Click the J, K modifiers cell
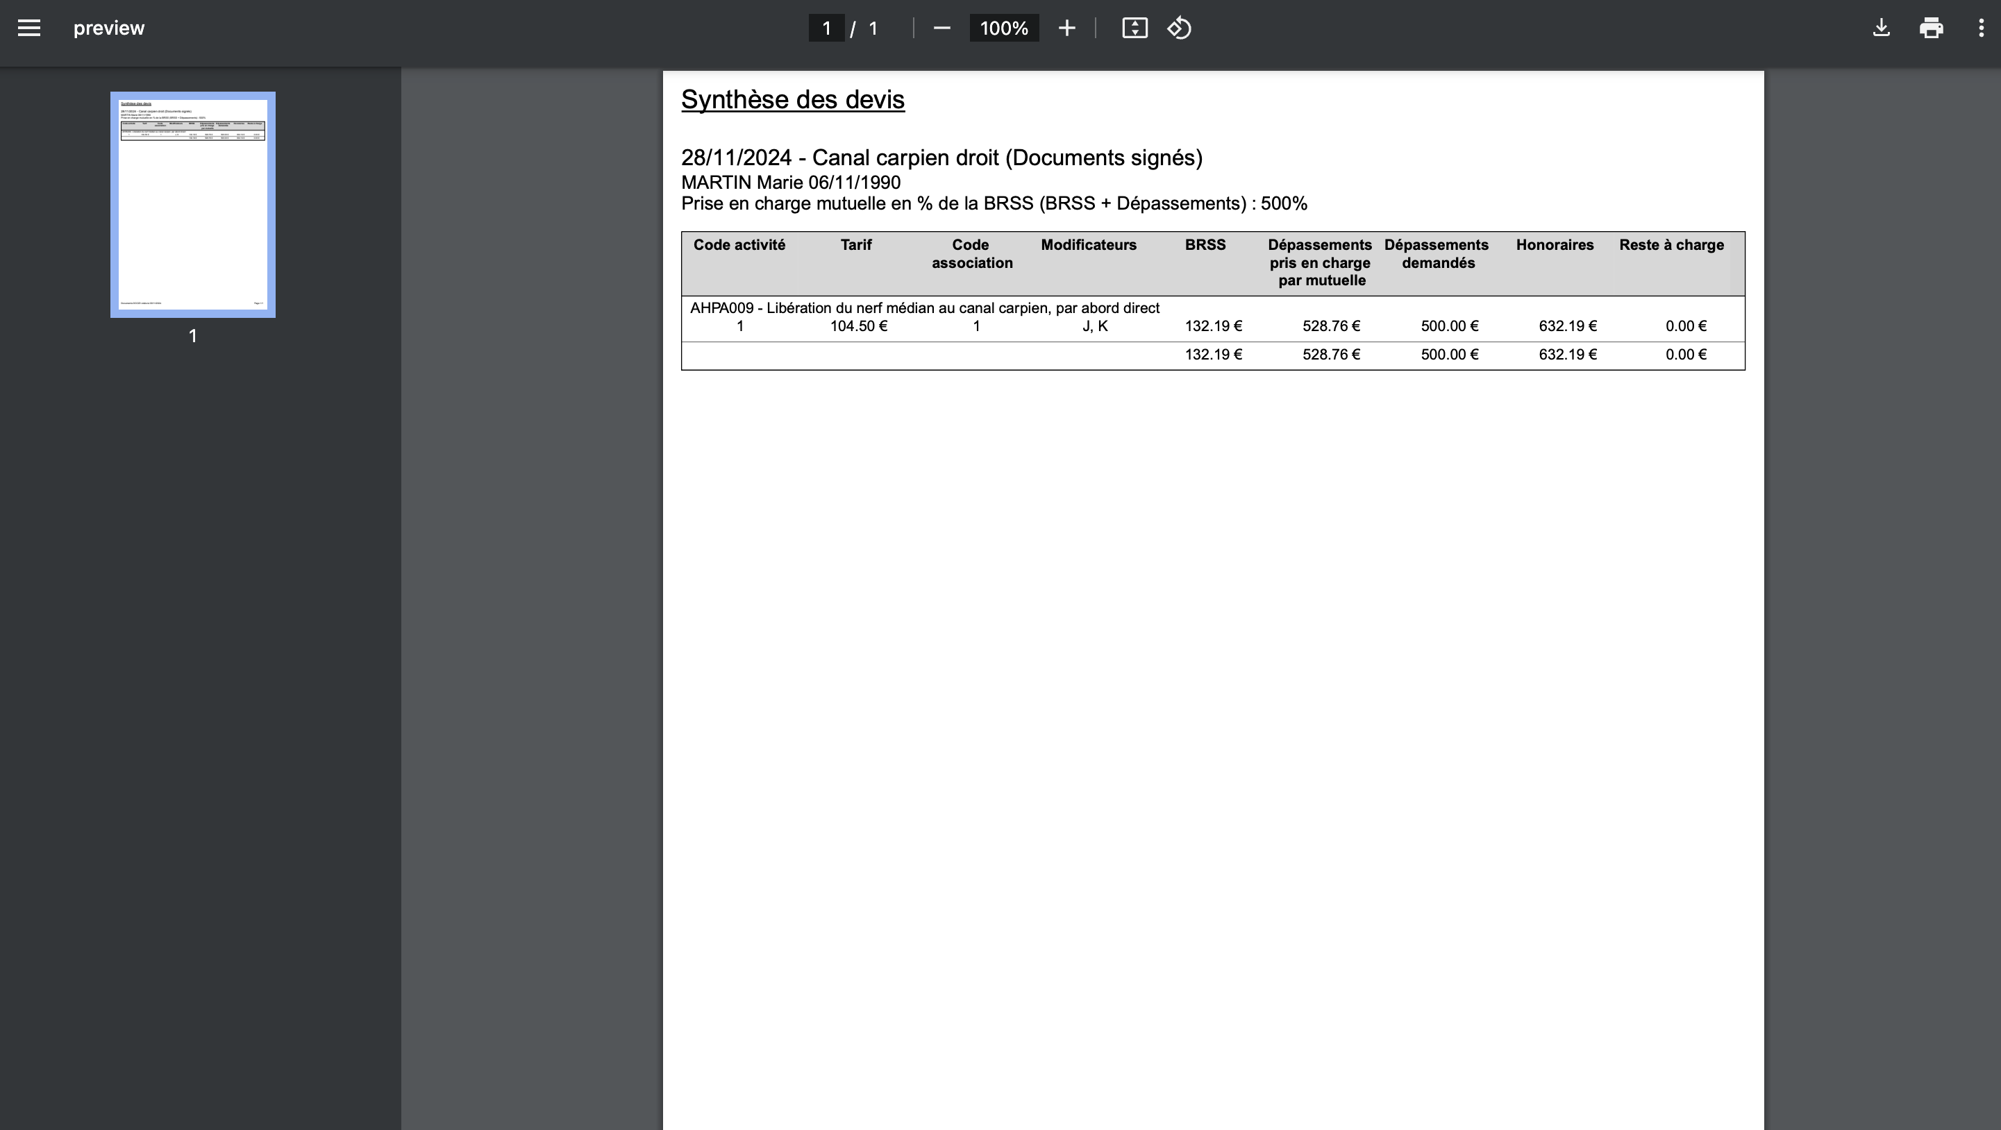 [x=1094, y=326]
